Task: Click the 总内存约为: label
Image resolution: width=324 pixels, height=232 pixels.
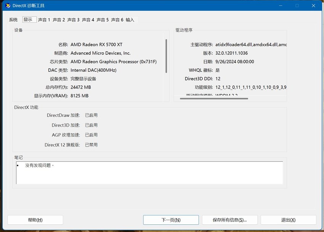Action: click(57, 87)
